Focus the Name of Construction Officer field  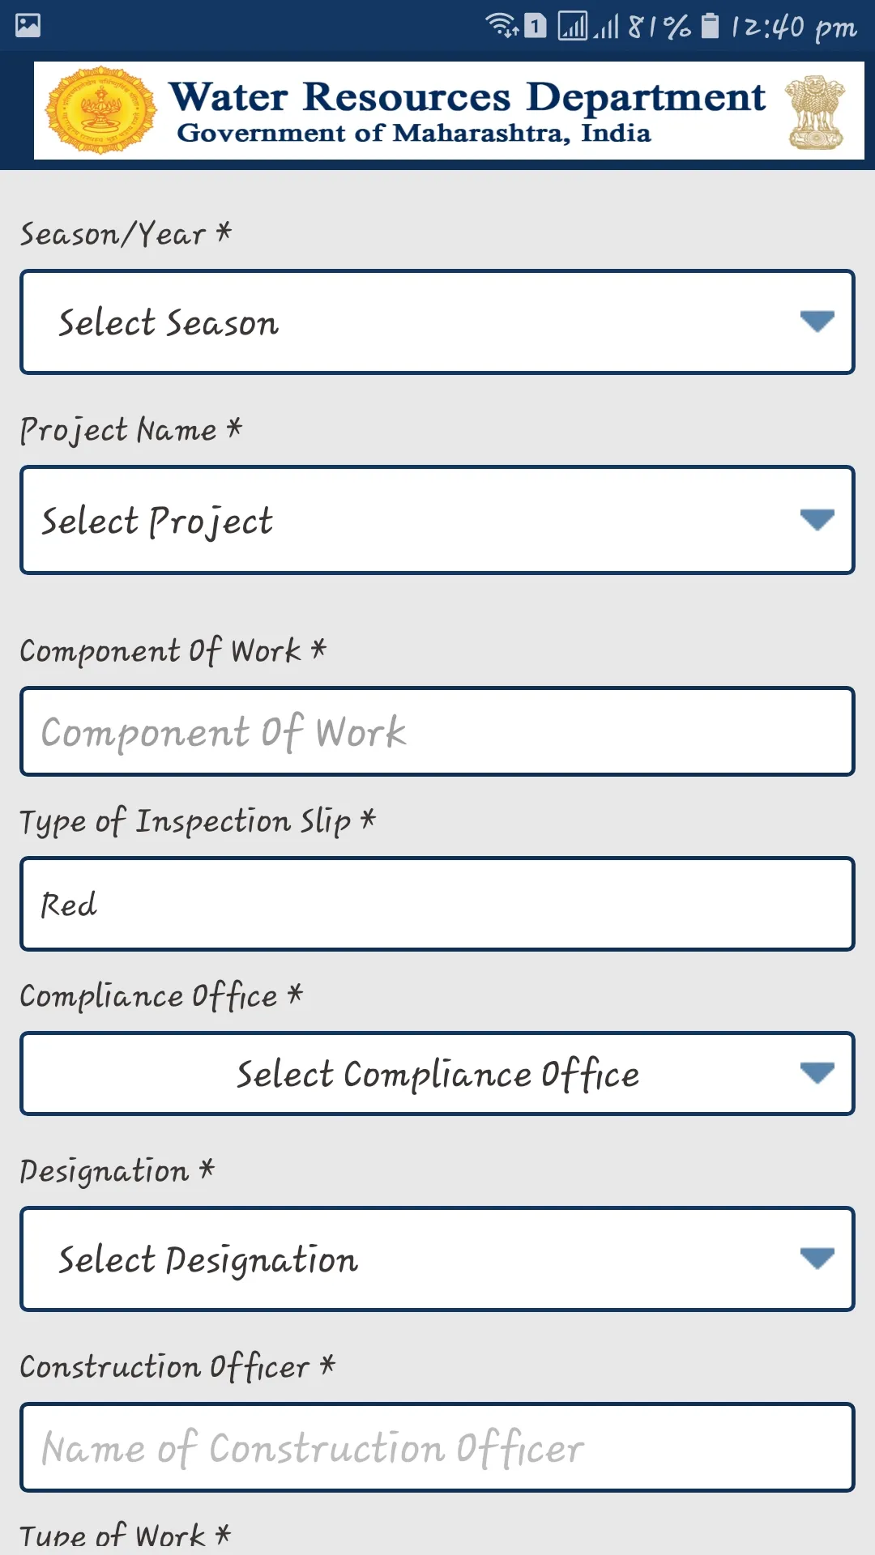pyautogui.click(x=437, y=1447)
